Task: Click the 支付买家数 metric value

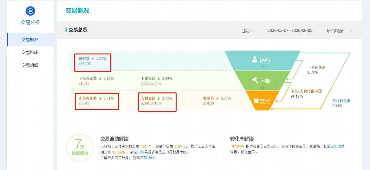Action: click(84, 104)
